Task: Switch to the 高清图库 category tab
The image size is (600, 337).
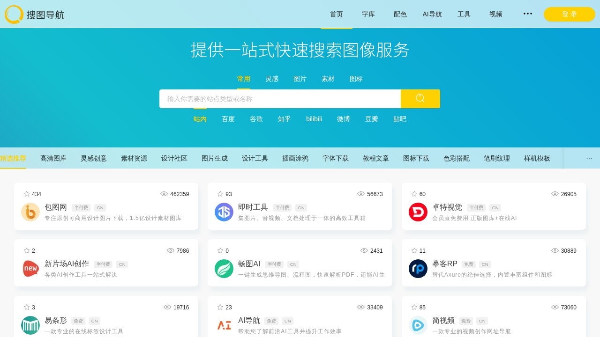Action: tap(53, 158)
